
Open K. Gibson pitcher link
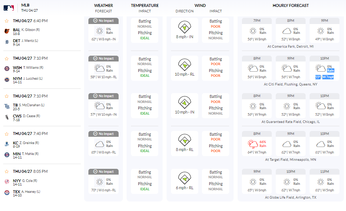pos(31,30)
